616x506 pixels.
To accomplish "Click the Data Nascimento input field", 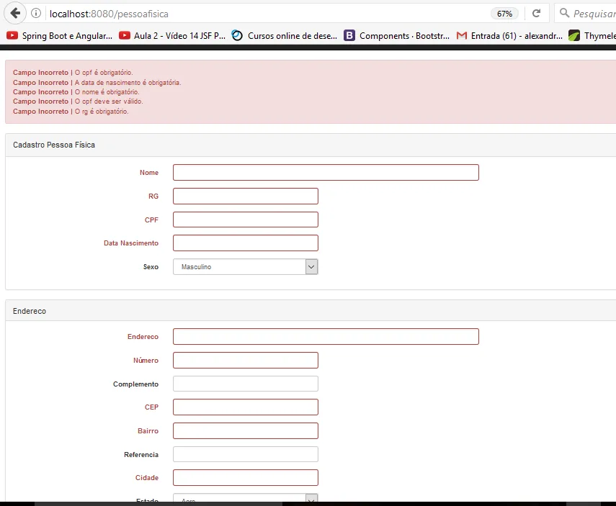I will tap(246, 243).
